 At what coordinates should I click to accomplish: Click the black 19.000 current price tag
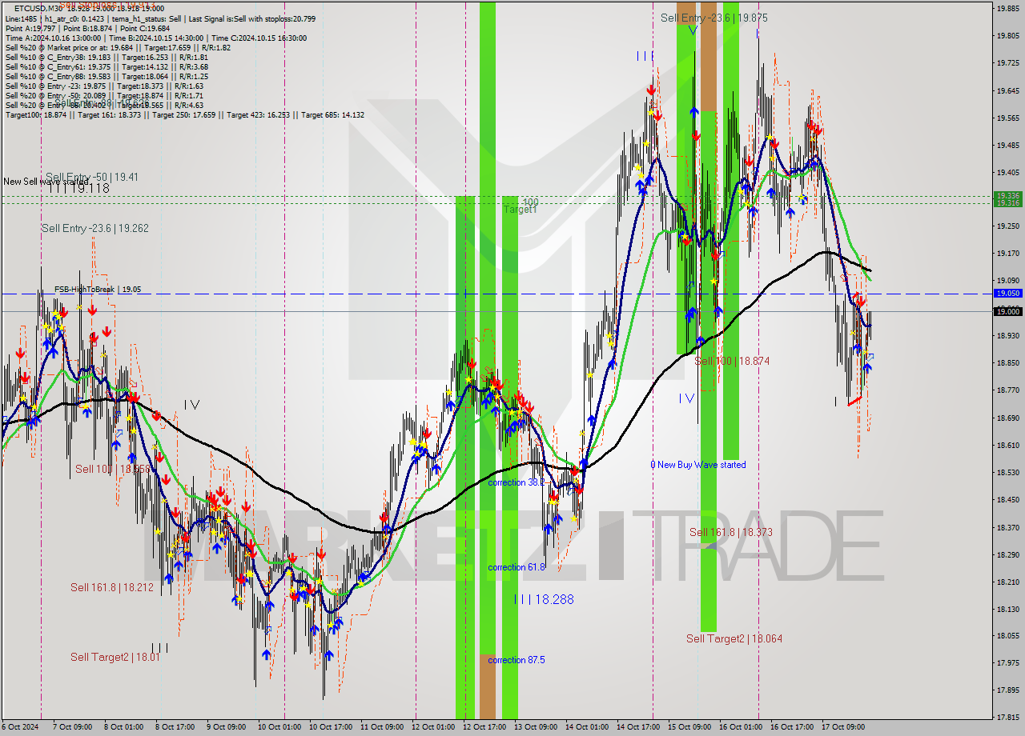pos(1007,311)
